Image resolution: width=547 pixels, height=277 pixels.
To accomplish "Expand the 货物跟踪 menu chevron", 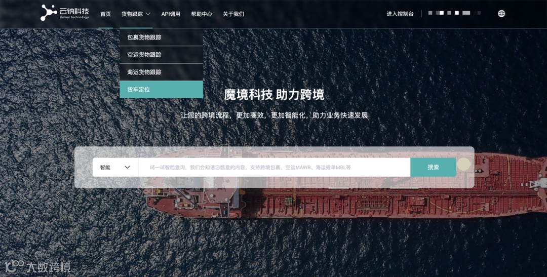I will (x=148, y=14).
